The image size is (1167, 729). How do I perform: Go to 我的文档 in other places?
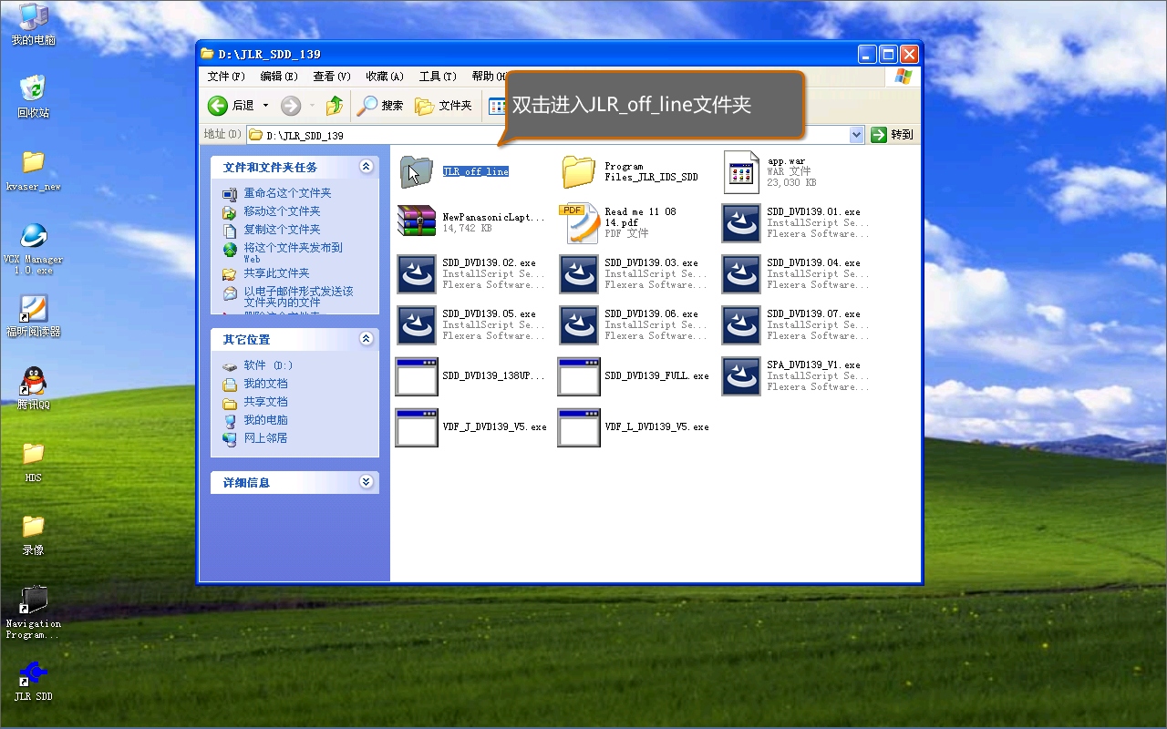point(265,384)
